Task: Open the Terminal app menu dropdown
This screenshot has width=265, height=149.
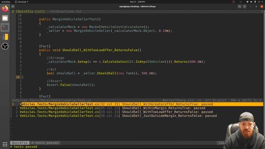Action: coord(22,2)
